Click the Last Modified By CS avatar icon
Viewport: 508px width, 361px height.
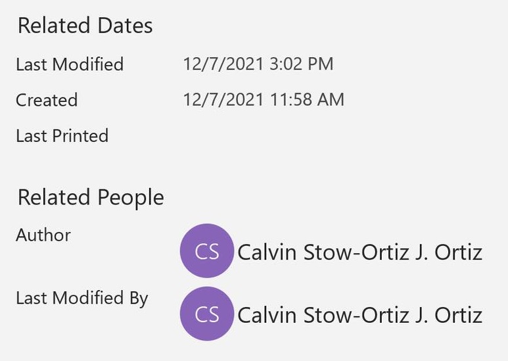coord(207,314)
